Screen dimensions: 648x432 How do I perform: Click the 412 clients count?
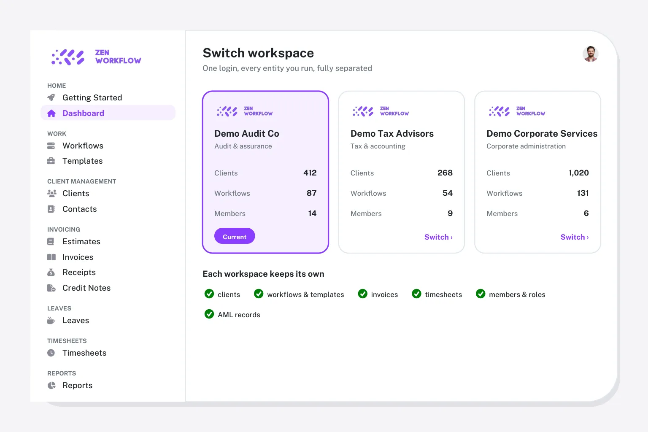pyautogui.click(x=310, y=173)
